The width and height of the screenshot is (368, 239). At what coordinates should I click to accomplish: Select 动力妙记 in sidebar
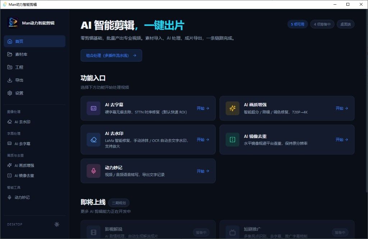pos(34,197)
